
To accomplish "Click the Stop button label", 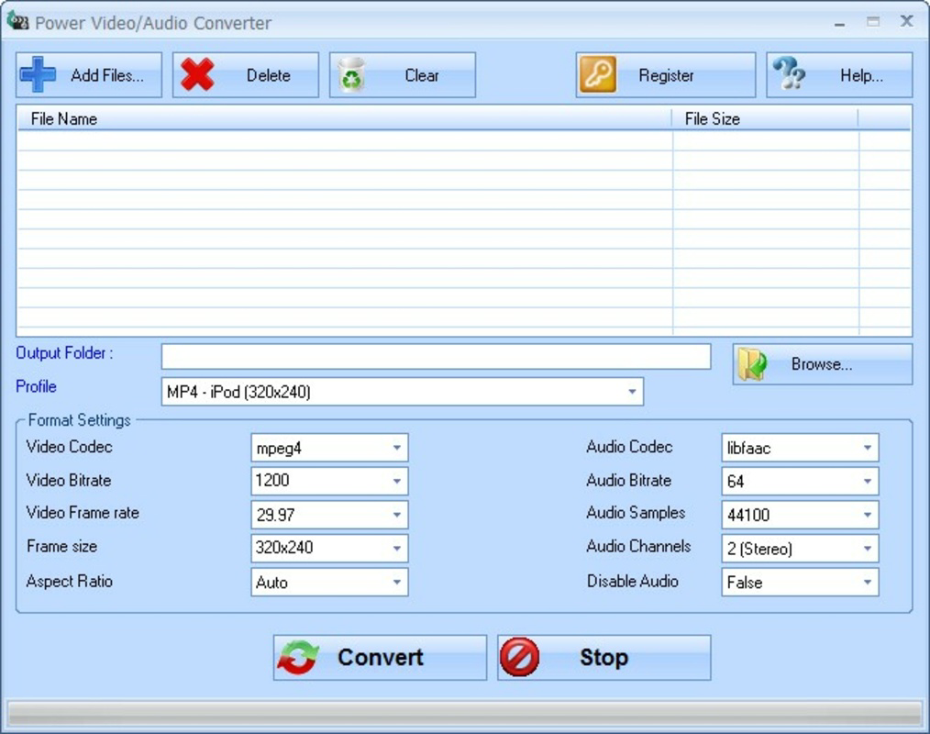I will (x=603, y=658).
